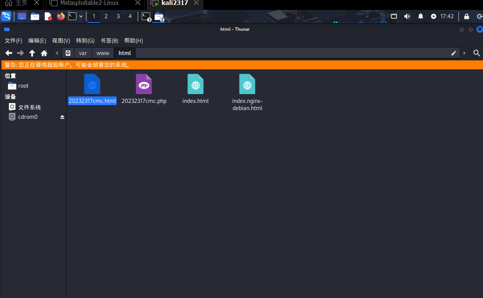Launch Firefox from the panel

(x=61, y=16)
